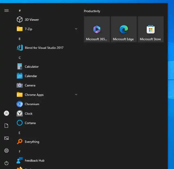Viewport: 174px width, 169px height.
Task: Click the Chrome Apps label text
Action: 34,95
